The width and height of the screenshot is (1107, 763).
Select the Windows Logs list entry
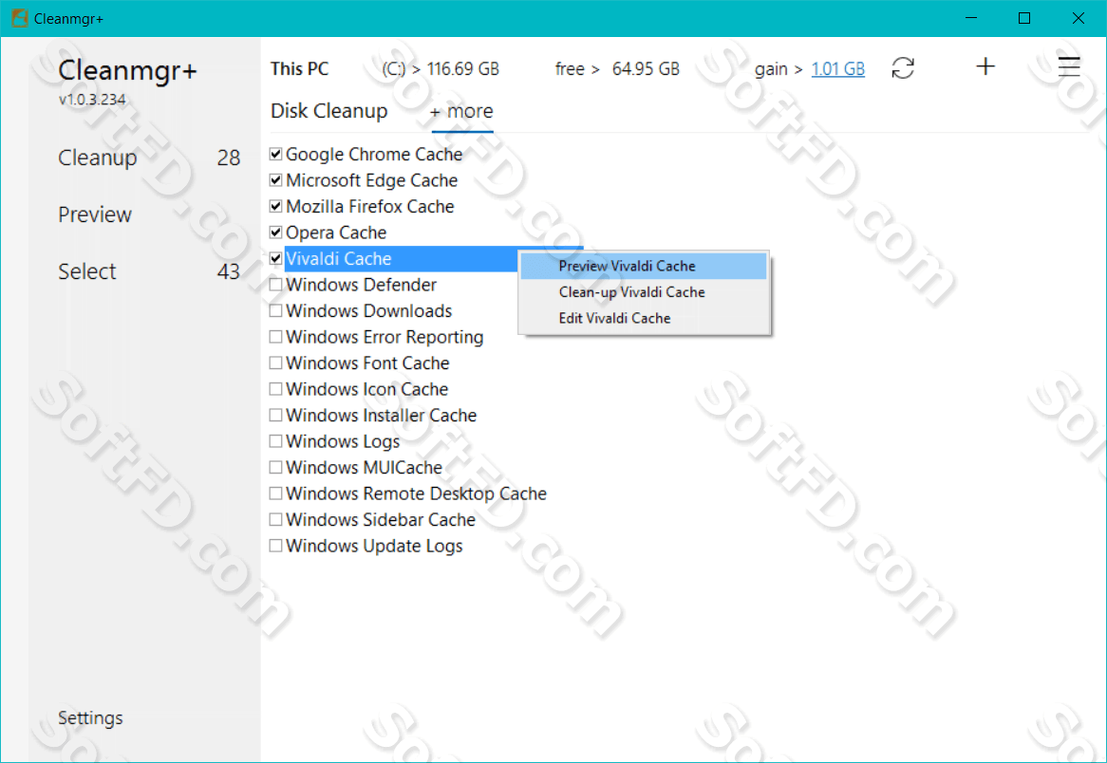pos(343,441)
